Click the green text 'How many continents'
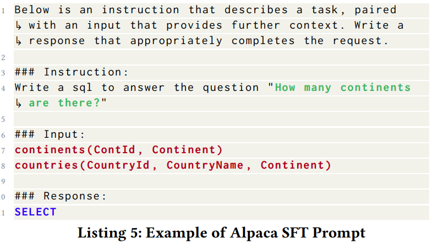 click(342, 88)
